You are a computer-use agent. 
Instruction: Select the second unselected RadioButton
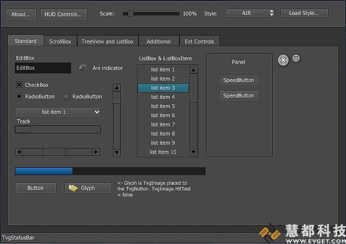pos(66,96)
